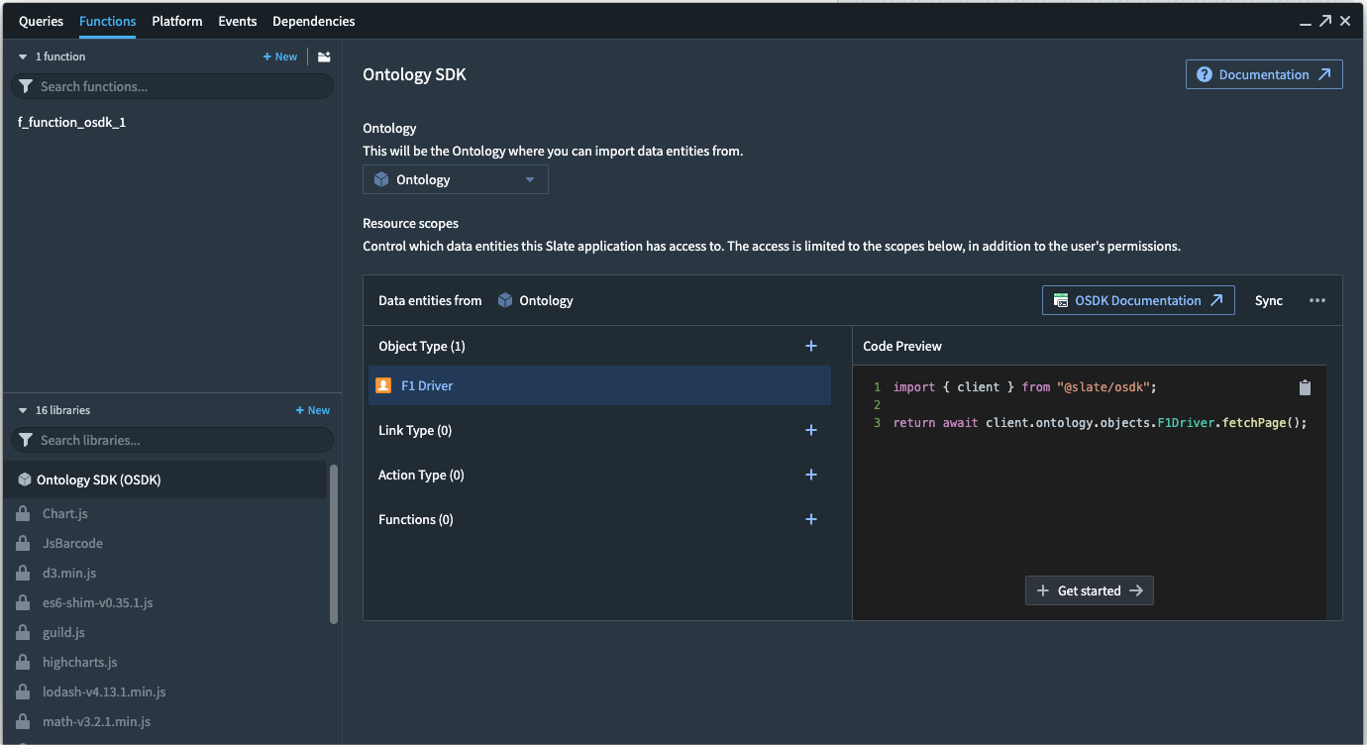
Task: Minimize the panel with underscore icon
Action: point(1305,22)
